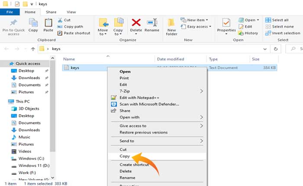Open the Copy to dropdown
Viewport: 303px width, 186px height.
click(118, 26)
